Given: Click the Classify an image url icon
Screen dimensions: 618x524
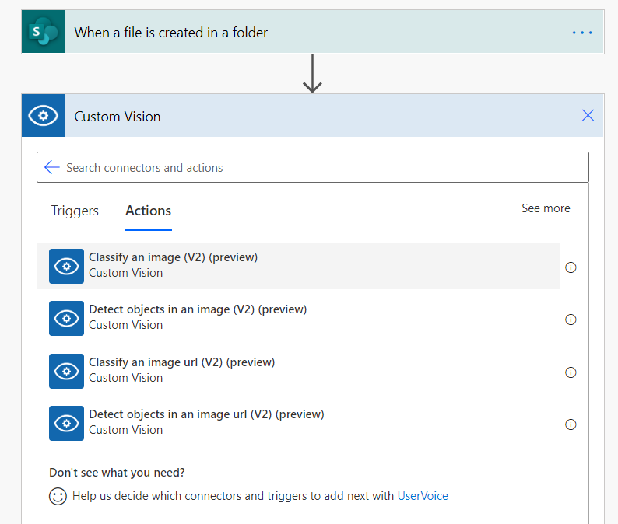Looking at the screenshot, I should (66, 371).
